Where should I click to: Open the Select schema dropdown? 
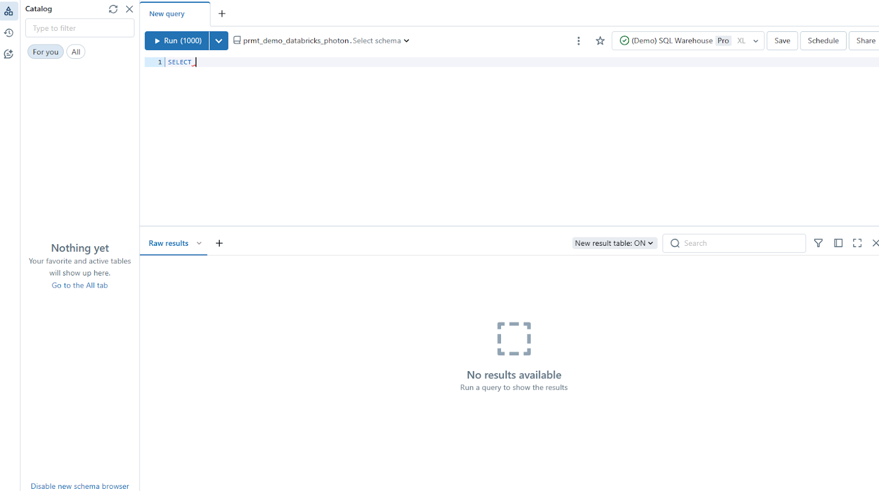381,41
